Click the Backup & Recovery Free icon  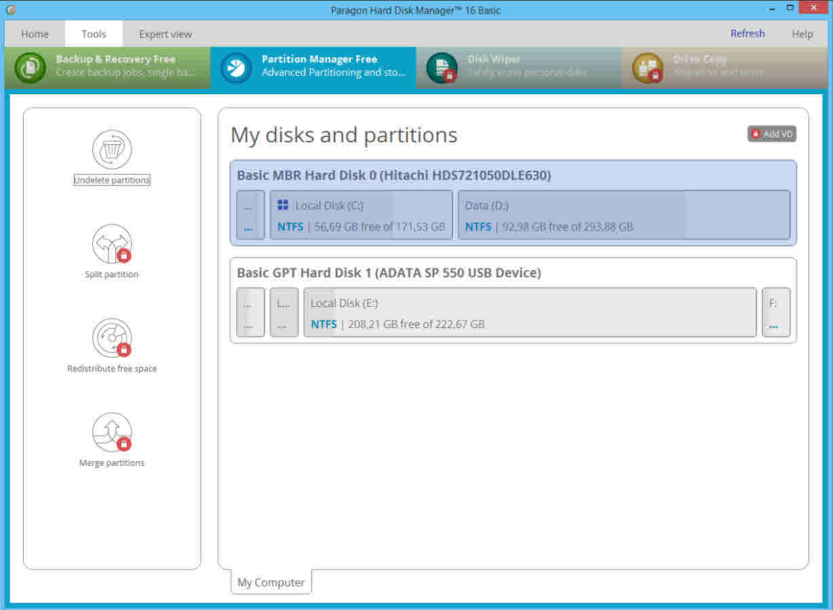(x=30, y=68)
